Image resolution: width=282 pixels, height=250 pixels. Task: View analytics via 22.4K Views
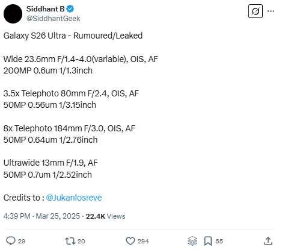[x=105, y=216]
